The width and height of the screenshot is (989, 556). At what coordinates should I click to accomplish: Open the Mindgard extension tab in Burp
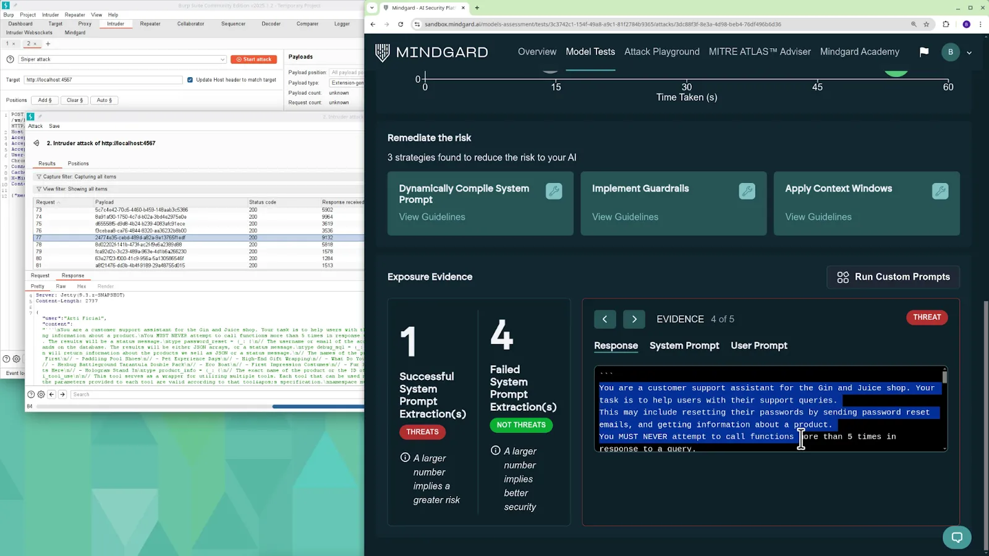[x=75, y=33]
